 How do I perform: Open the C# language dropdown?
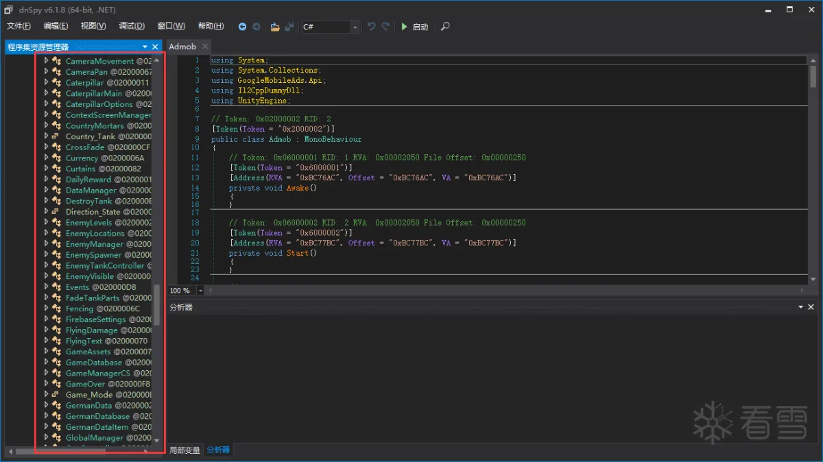pyautogui.click(x=355, y=27)
